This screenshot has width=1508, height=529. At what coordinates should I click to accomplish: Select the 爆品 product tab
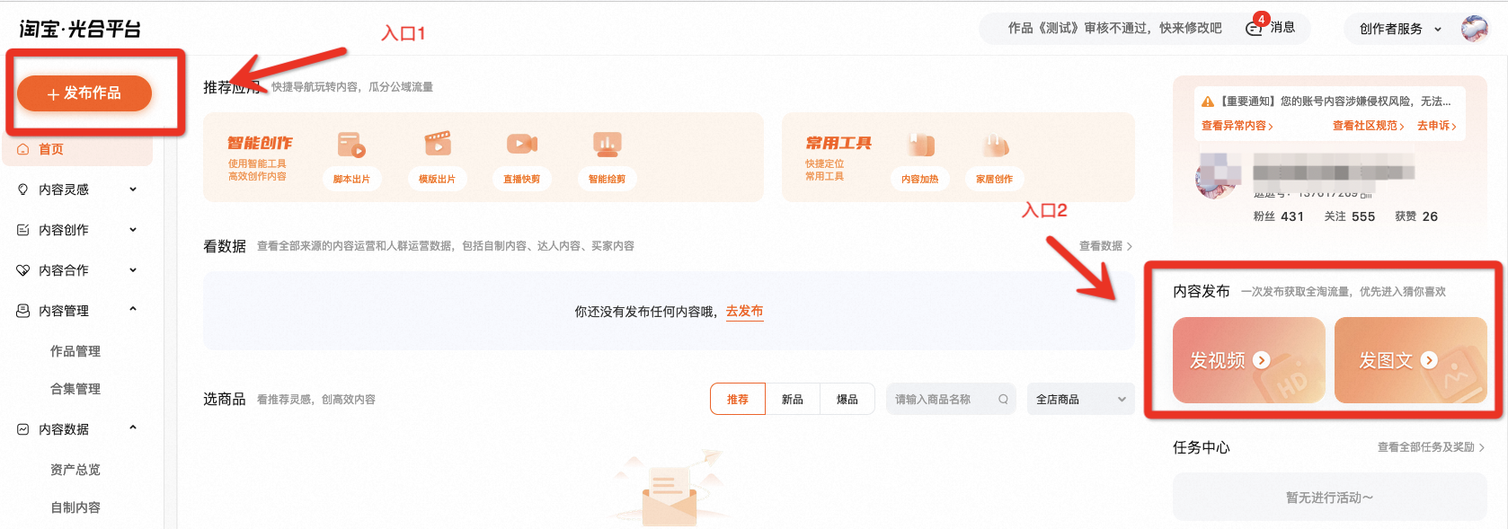847,399
